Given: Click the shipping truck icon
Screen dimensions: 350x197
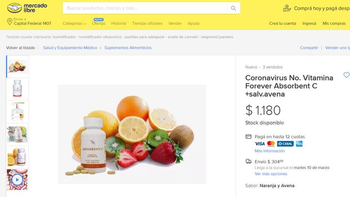Looking at the screenshot, I should click(248, 162).
